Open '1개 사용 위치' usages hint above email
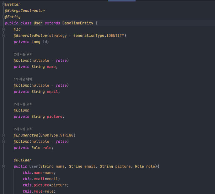 tap(23, 79)
